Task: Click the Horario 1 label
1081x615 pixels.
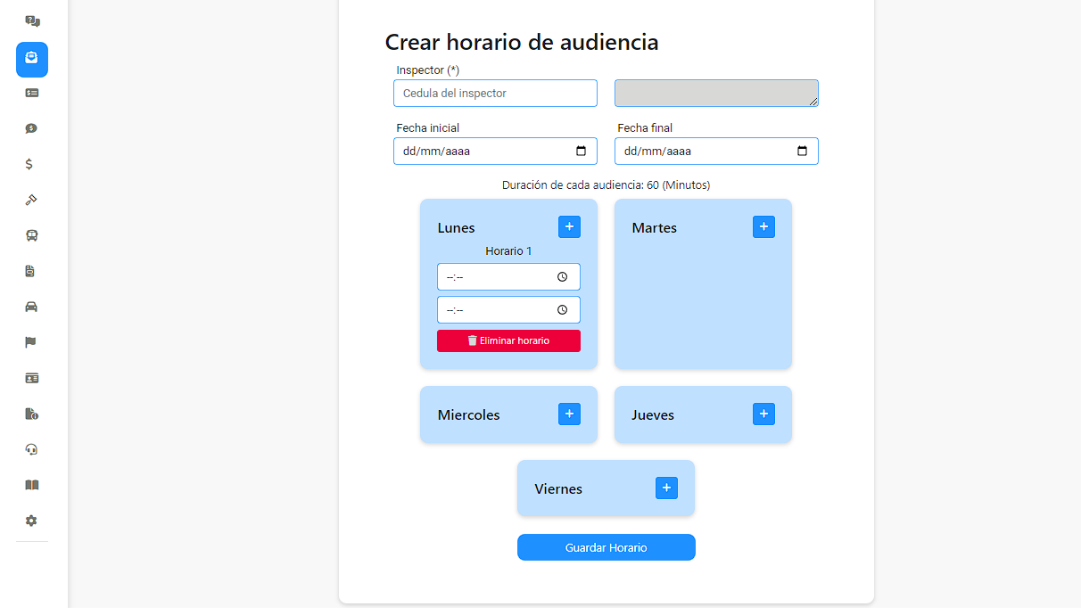Action: (x=508, y=251)
